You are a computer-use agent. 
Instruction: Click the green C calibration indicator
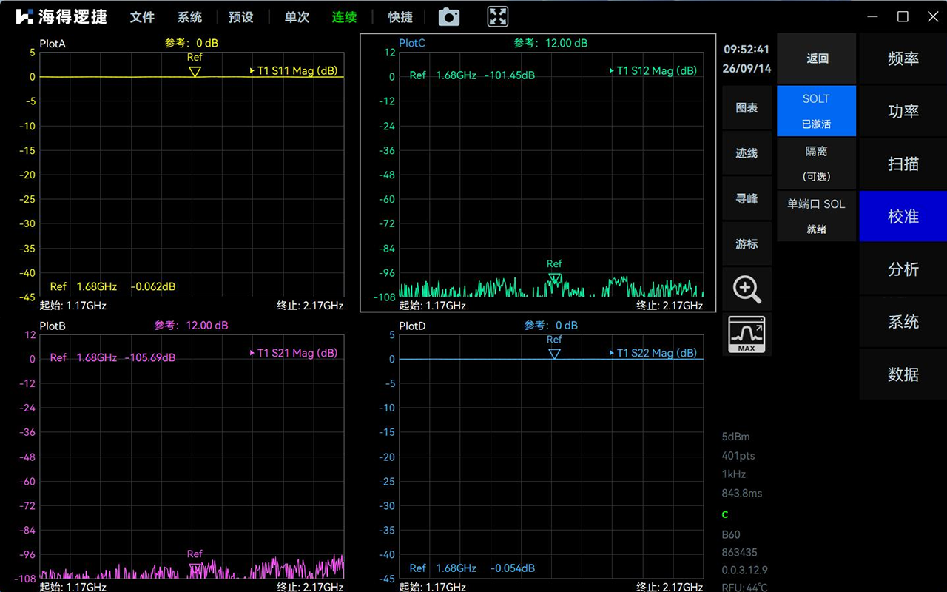tap(725, 514)
